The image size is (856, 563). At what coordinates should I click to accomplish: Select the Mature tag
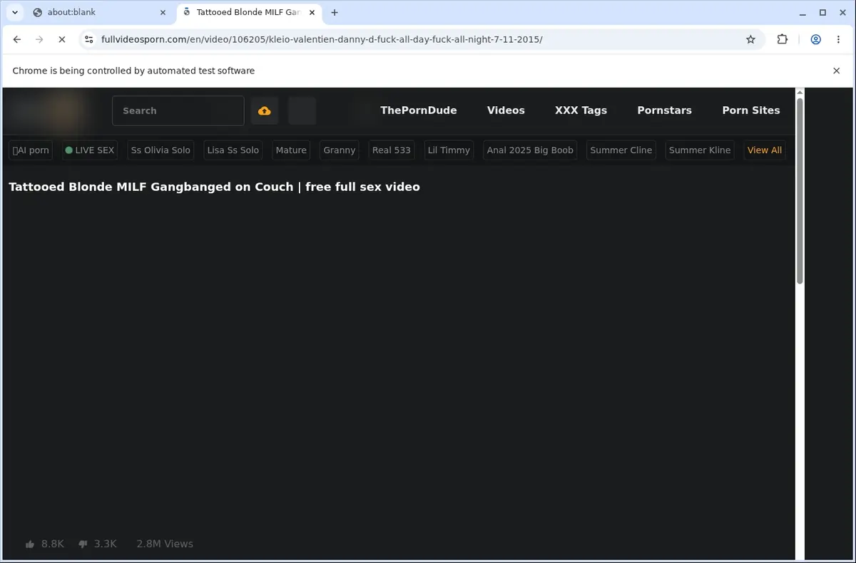click(x=291, y=150)
